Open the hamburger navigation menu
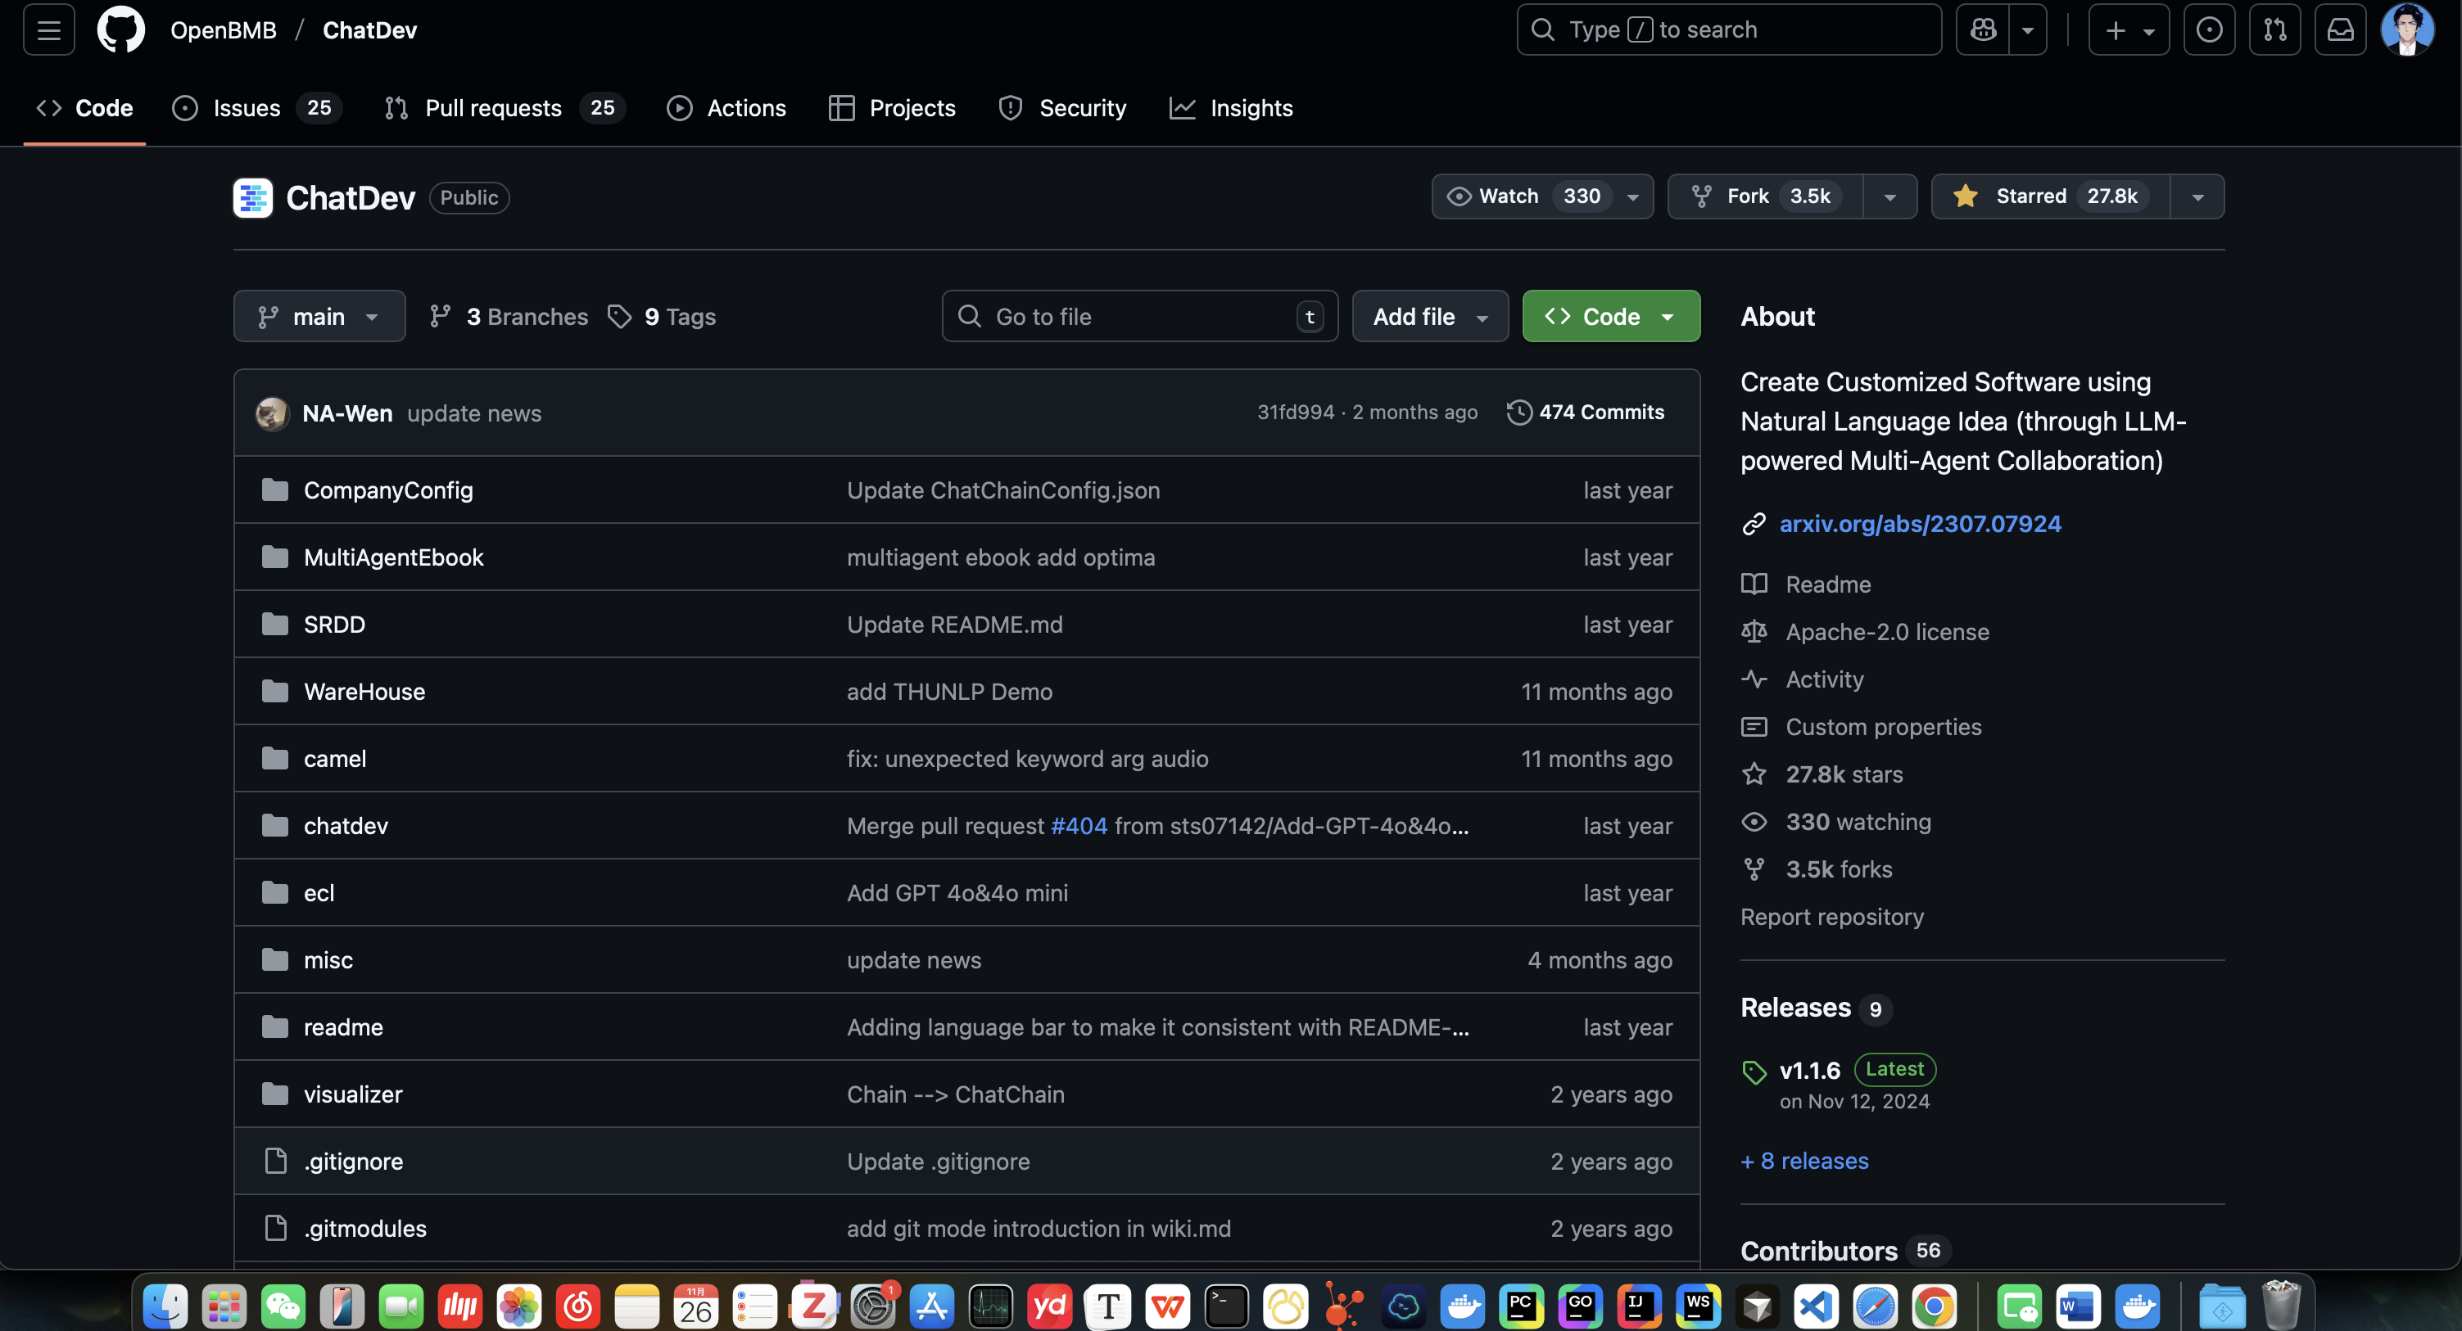Image resolution: width=2462 pixels, height=1331 pixels. click(49, 29)
